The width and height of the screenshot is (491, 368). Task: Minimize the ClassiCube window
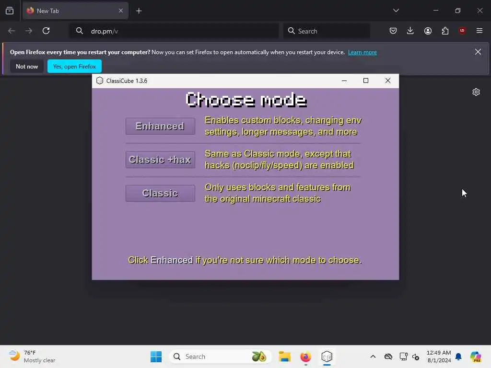click(344, 80)
